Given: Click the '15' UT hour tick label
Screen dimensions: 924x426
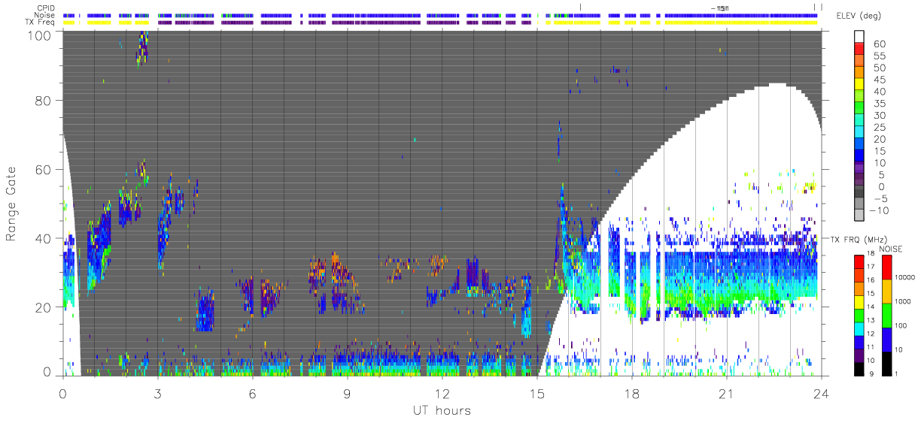Looking at the screenshot, I should click(536, 393).
